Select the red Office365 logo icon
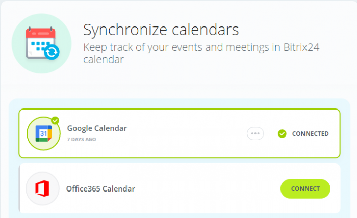Image resolution: width=357 pixels, height=218 pixels. [42, 188]
